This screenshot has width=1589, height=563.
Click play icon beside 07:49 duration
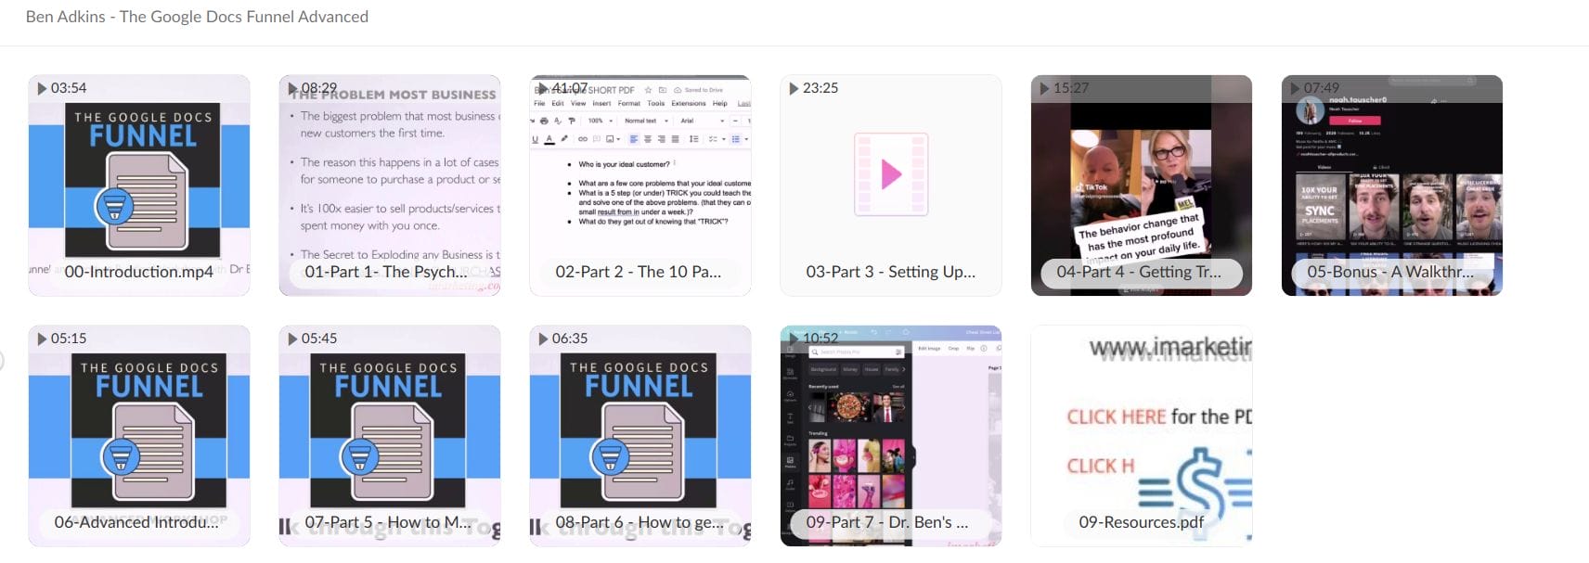pos(1295,88)
